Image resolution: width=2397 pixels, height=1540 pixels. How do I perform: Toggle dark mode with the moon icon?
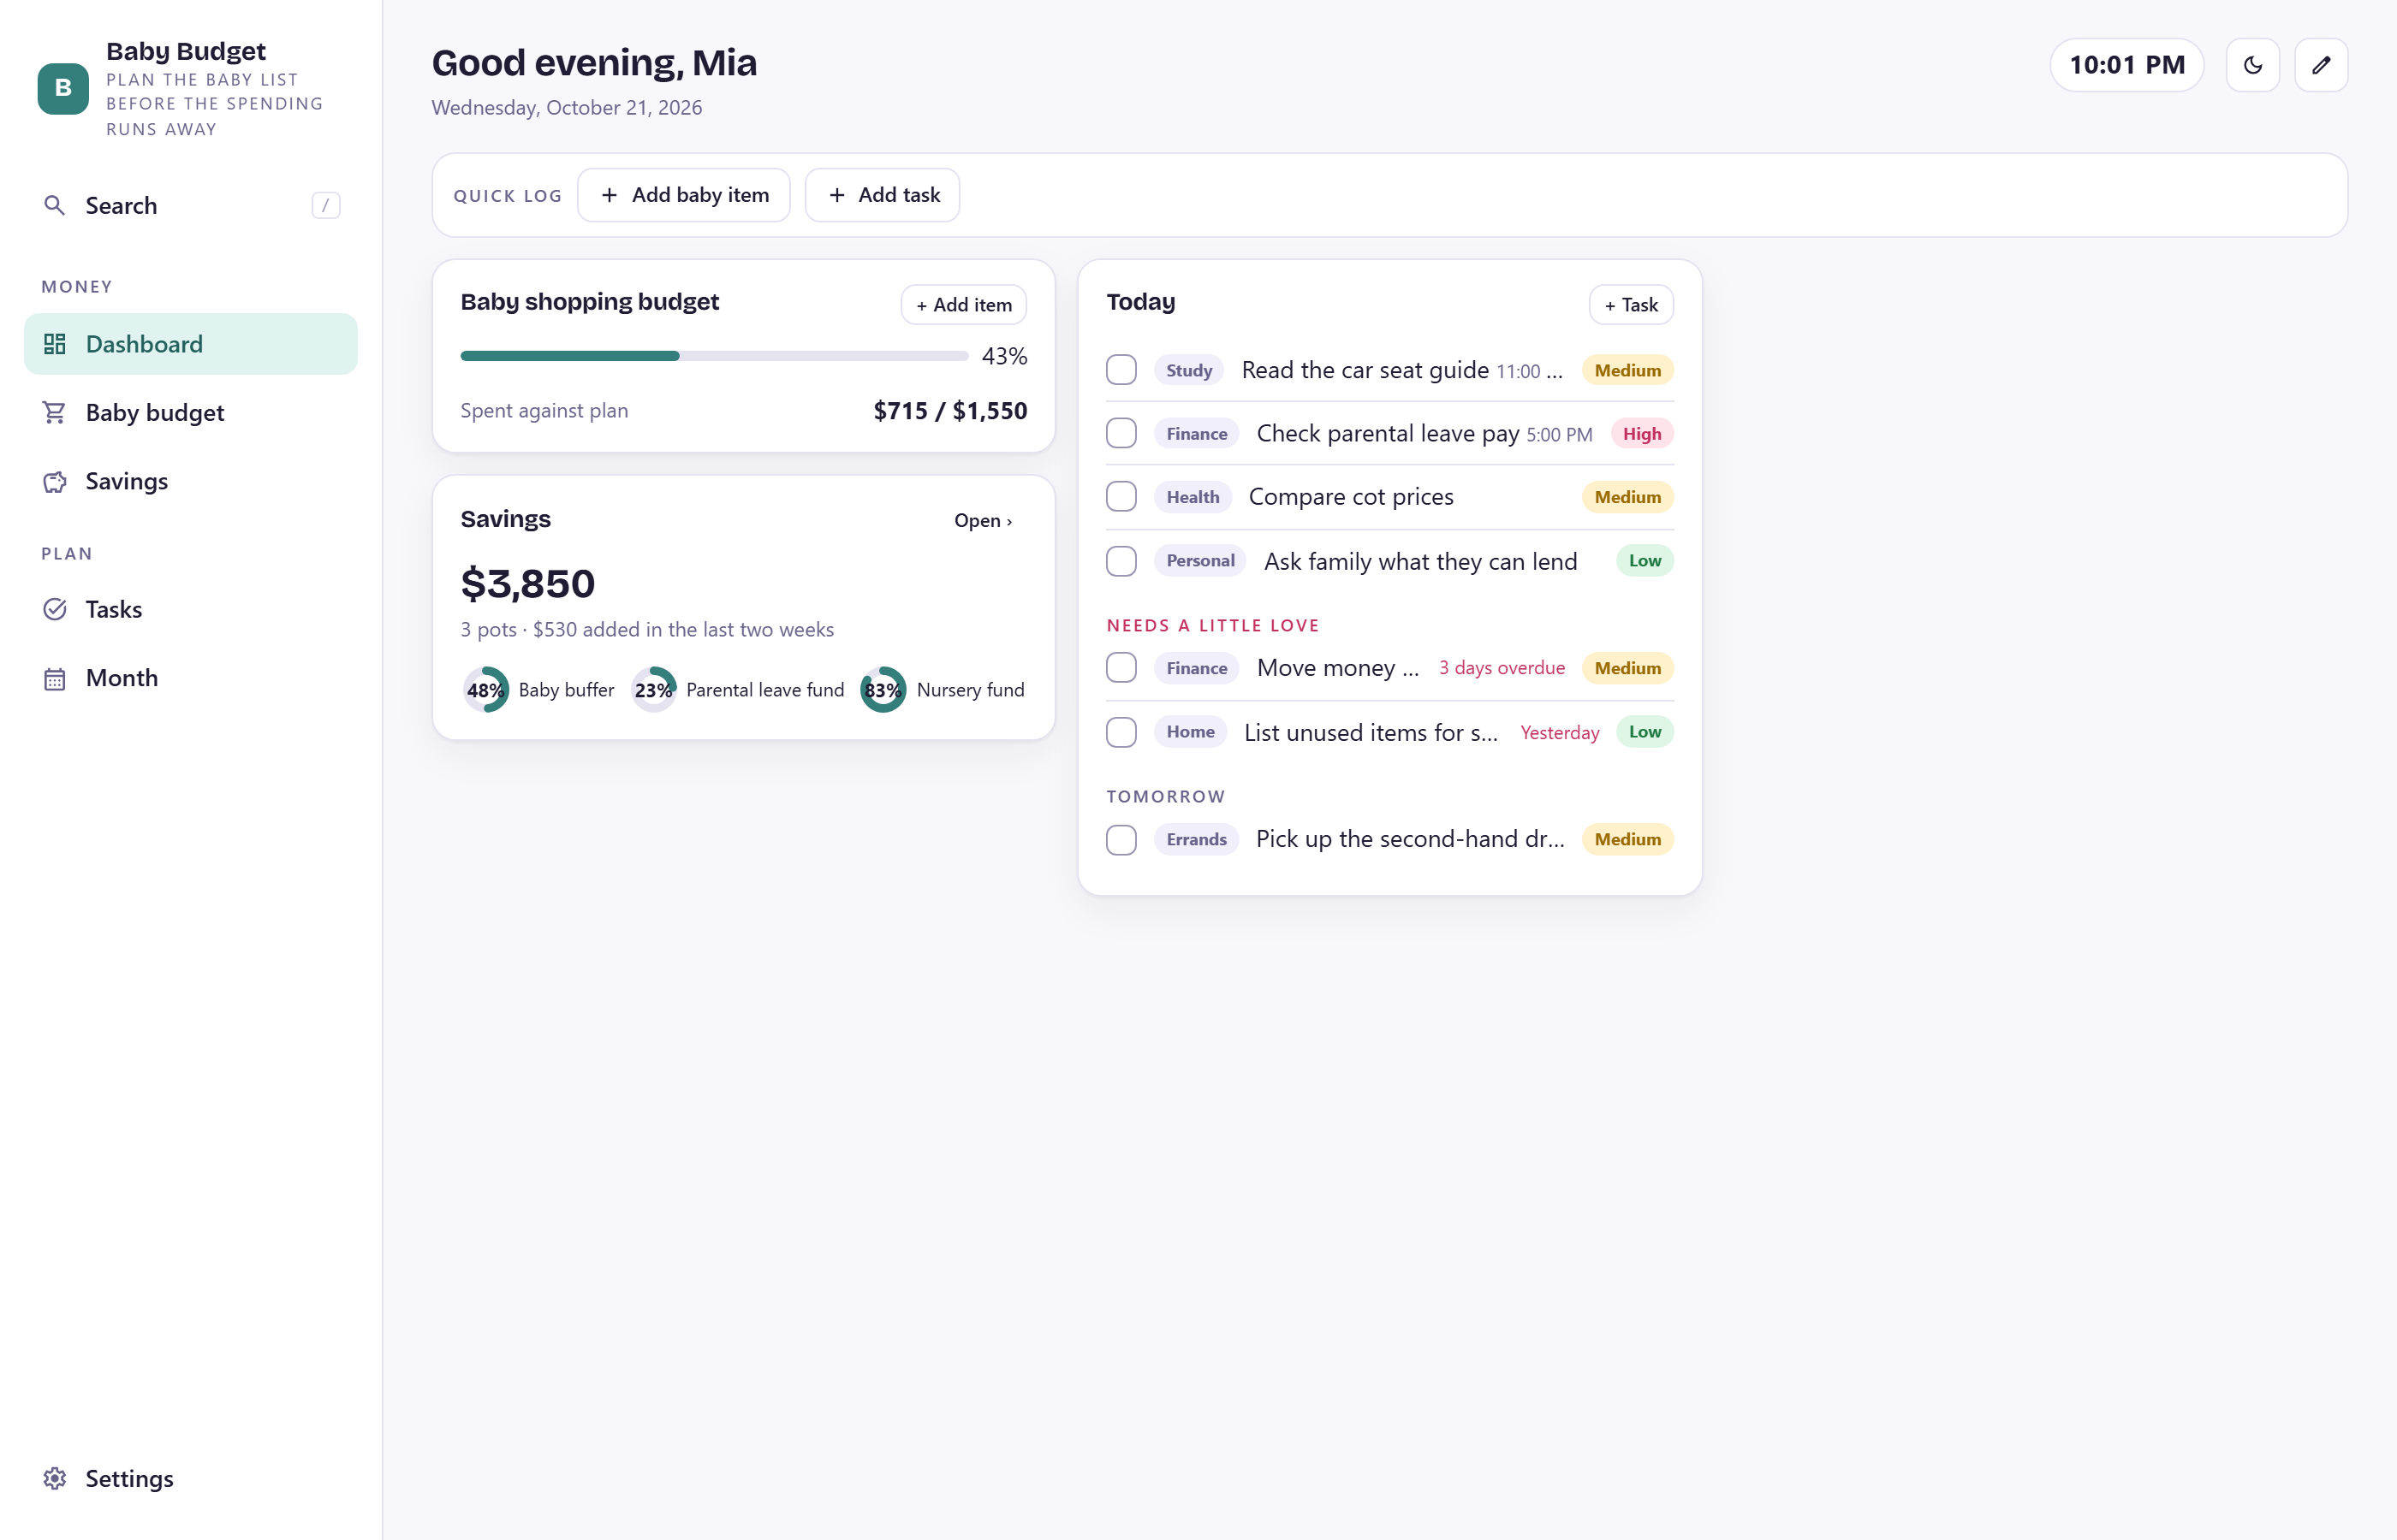(x=2253, y=65)
